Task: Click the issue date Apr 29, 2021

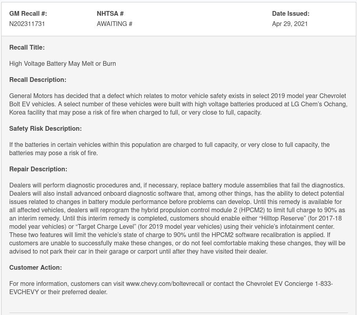Action: click(x=290, y=24)
